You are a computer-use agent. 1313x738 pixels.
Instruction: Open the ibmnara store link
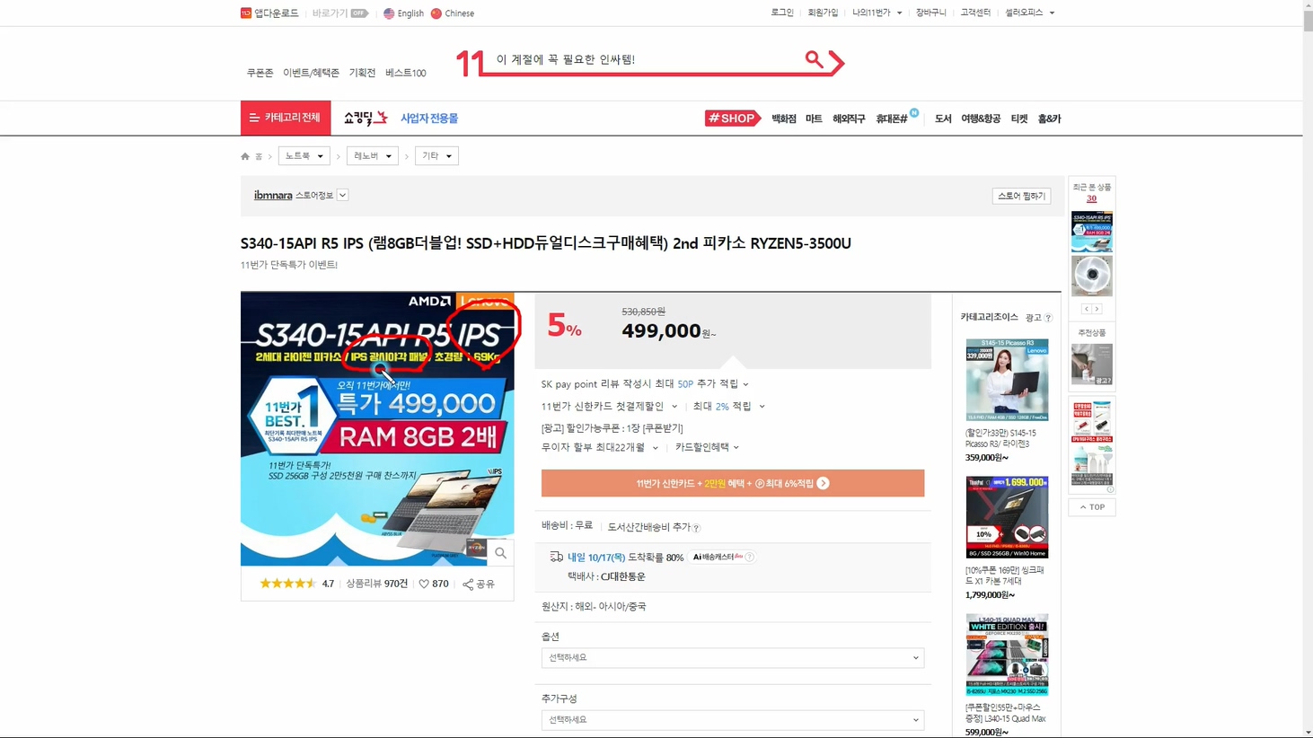(273, 195)
